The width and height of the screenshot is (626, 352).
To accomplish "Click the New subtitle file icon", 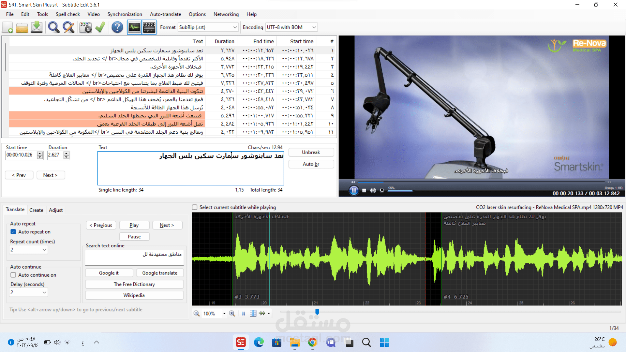I will click(x=7, y=27).
